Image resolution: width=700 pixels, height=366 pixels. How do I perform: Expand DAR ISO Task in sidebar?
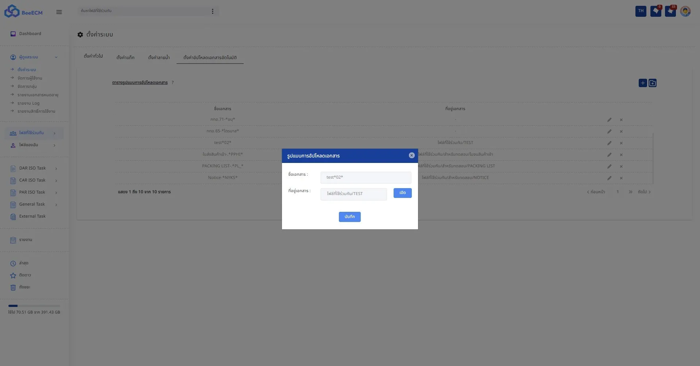point(56,168)
